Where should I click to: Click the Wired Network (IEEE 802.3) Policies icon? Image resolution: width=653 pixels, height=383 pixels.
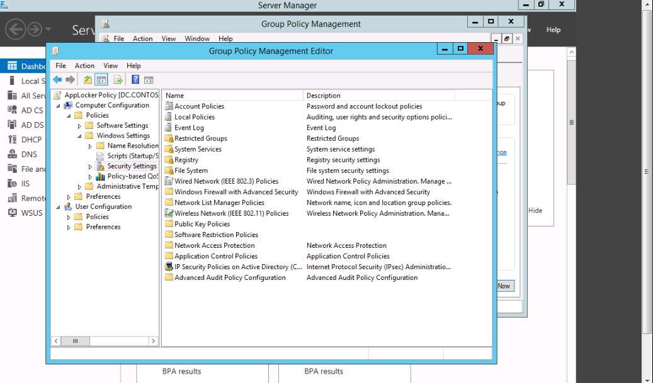169,181
